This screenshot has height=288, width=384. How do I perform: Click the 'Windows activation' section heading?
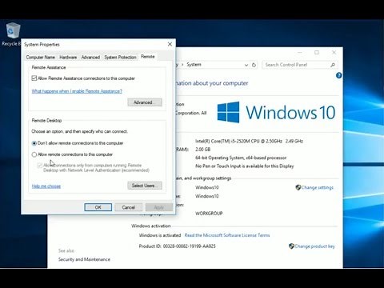[151, 226]
